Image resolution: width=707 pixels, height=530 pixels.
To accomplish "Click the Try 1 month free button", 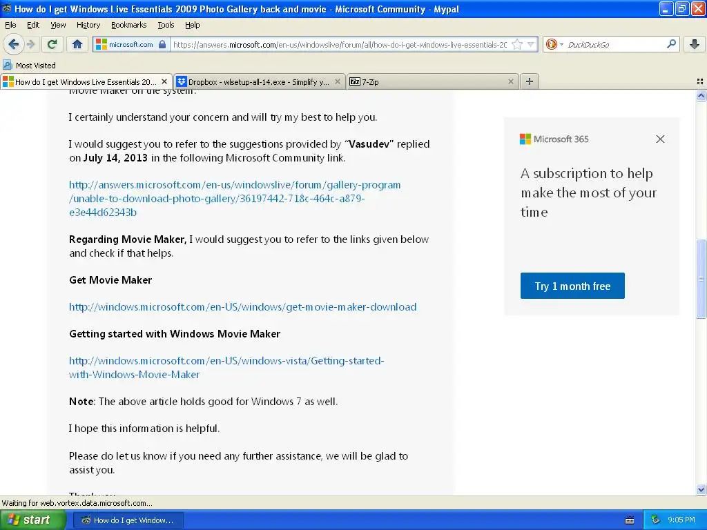I will (x=572, y=286).
